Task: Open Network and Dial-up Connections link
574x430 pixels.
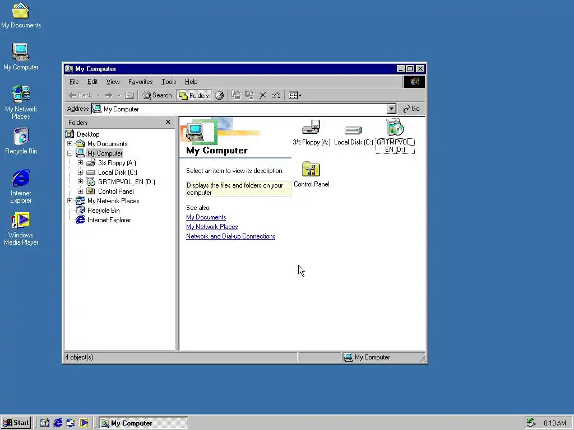Action: 230,236
